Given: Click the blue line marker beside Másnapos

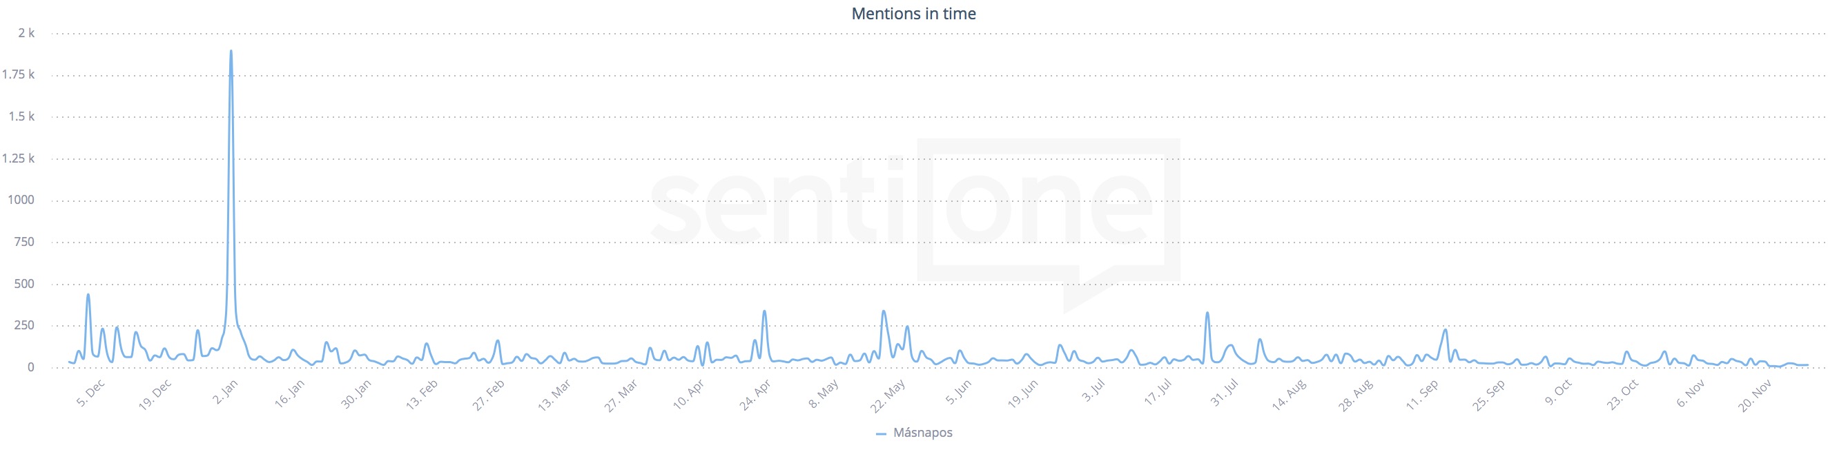Looking at the screenshot, I should 882,433.
